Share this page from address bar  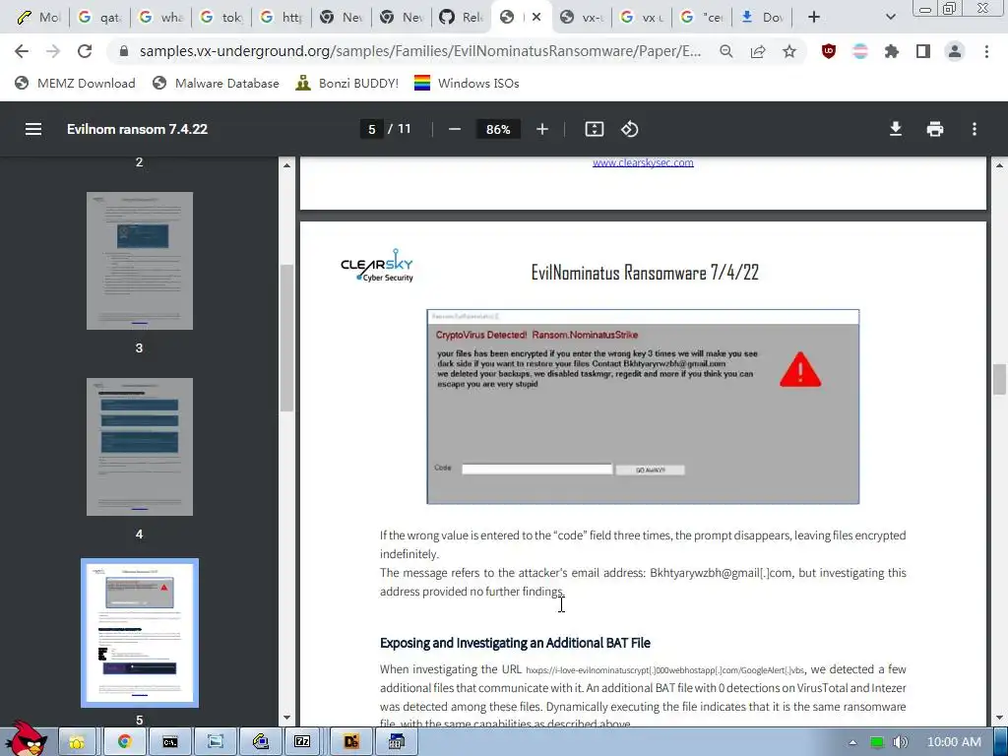click(758, 51)
